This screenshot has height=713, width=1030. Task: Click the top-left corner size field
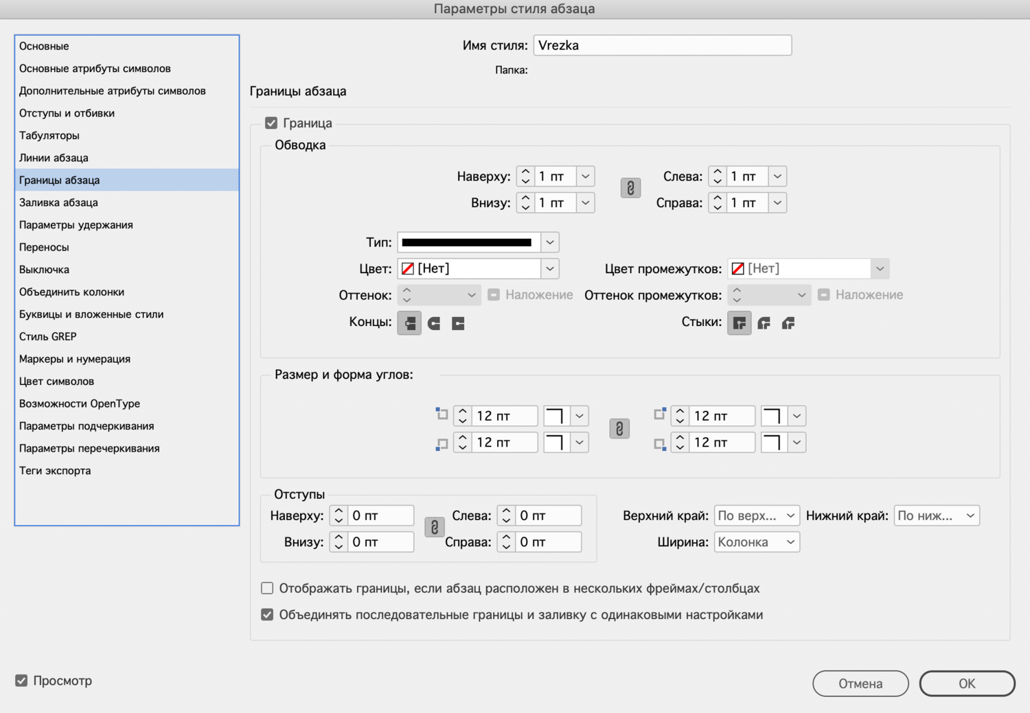[505, 416]
